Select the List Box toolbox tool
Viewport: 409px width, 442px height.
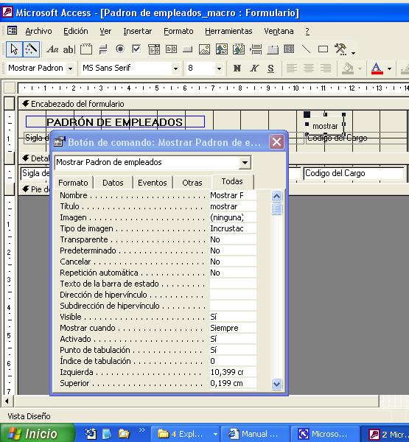[171, 49]
